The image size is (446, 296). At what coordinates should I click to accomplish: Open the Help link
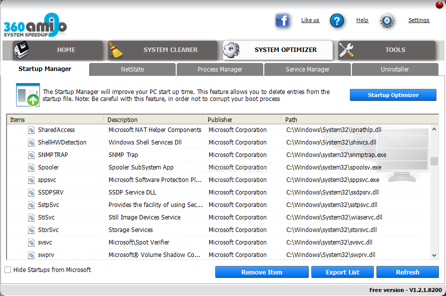click(362, 20)
